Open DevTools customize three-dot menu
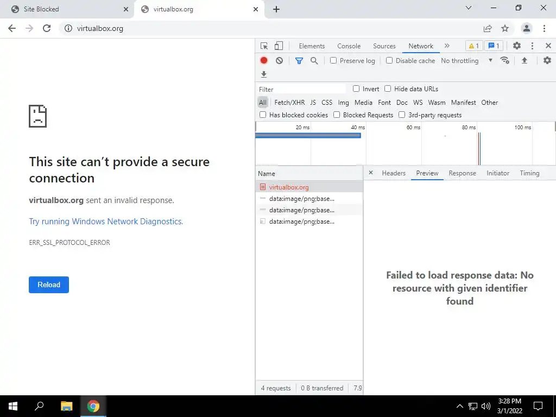Screen dimensions: 556x417 [532, 46]
